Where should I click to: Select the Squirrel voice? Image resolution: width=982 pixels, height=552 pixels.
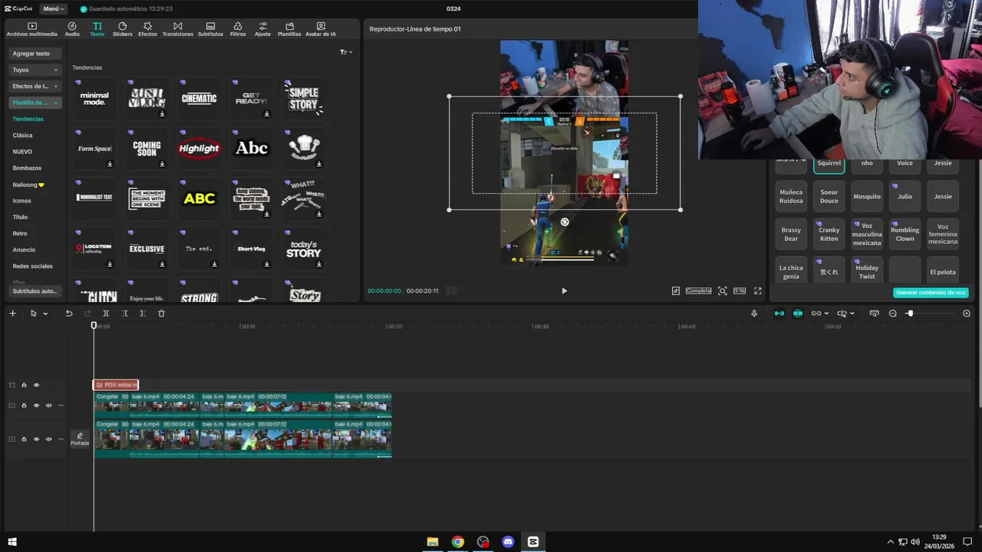point(829,164)
